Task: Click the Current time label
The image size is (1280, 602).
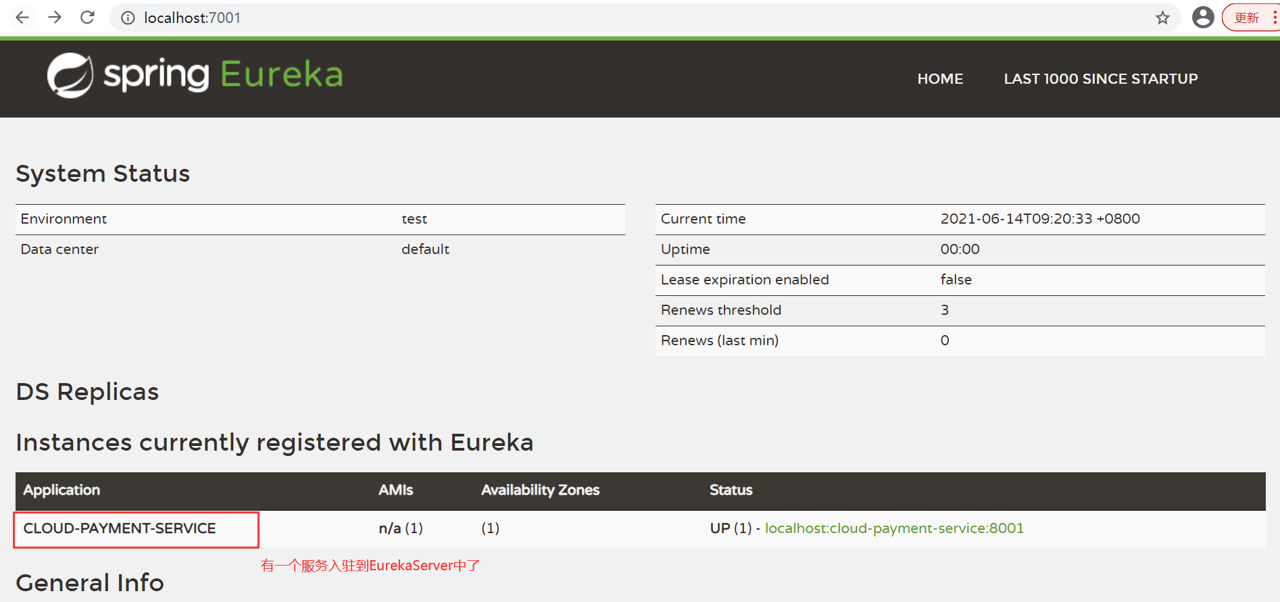Action: click(x=703, y=219)
